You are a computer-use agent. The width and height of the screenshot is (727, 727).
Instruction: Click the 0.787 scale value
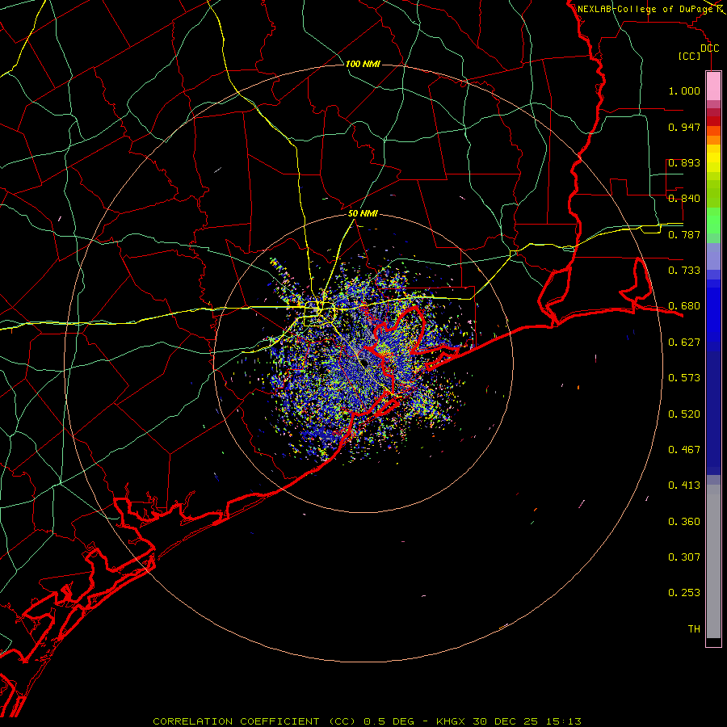684,234
